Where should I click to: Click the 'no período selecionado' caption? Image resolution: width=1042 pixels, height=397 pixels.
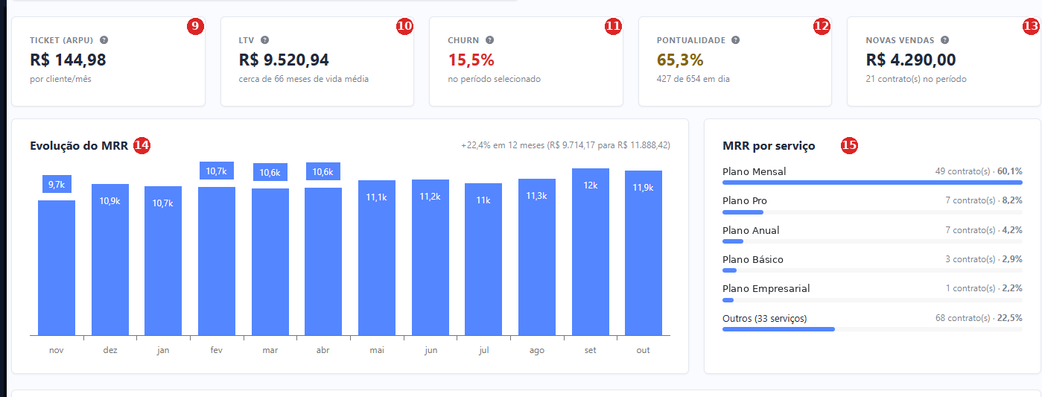[x=495, y=79]
